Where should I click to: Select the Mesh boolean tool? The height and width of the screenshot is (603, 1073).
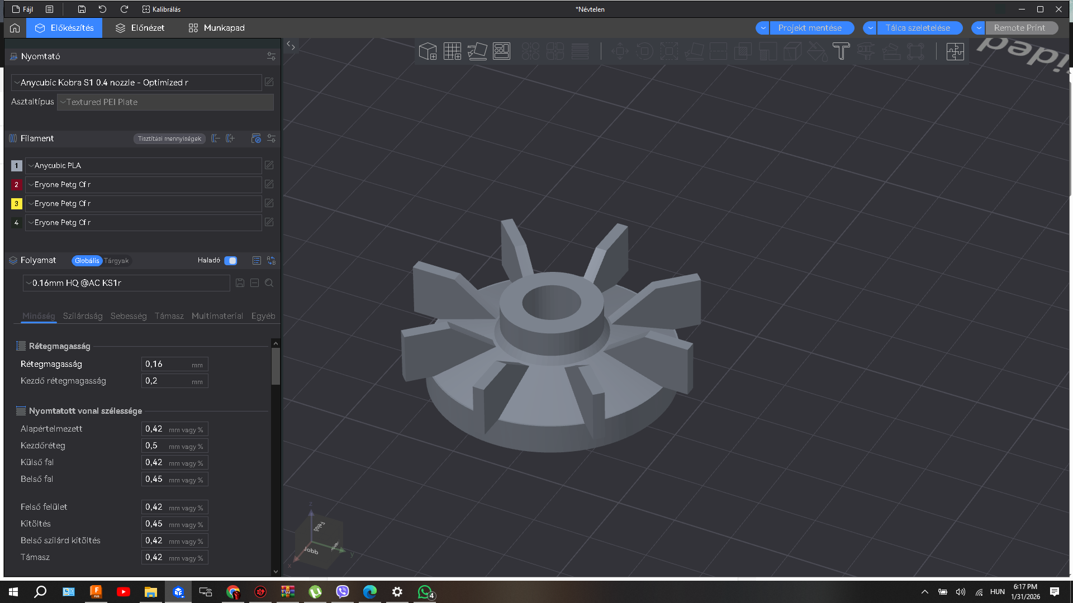click(x=743, y=51)
